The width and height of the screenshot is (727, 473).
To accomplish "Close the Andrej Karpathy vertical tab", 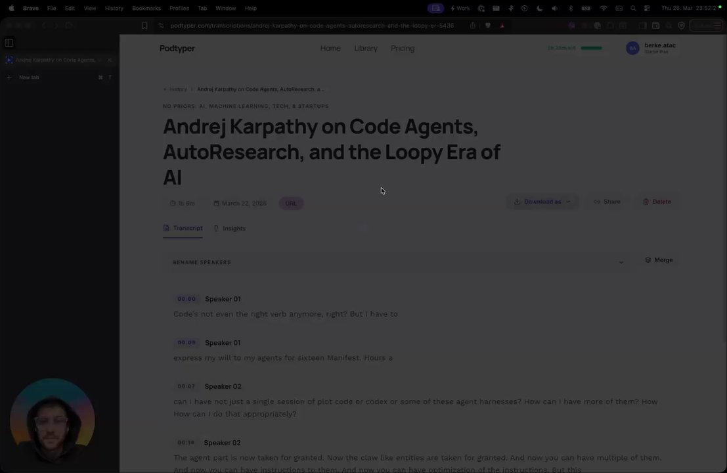I will [x=110, y=60].
